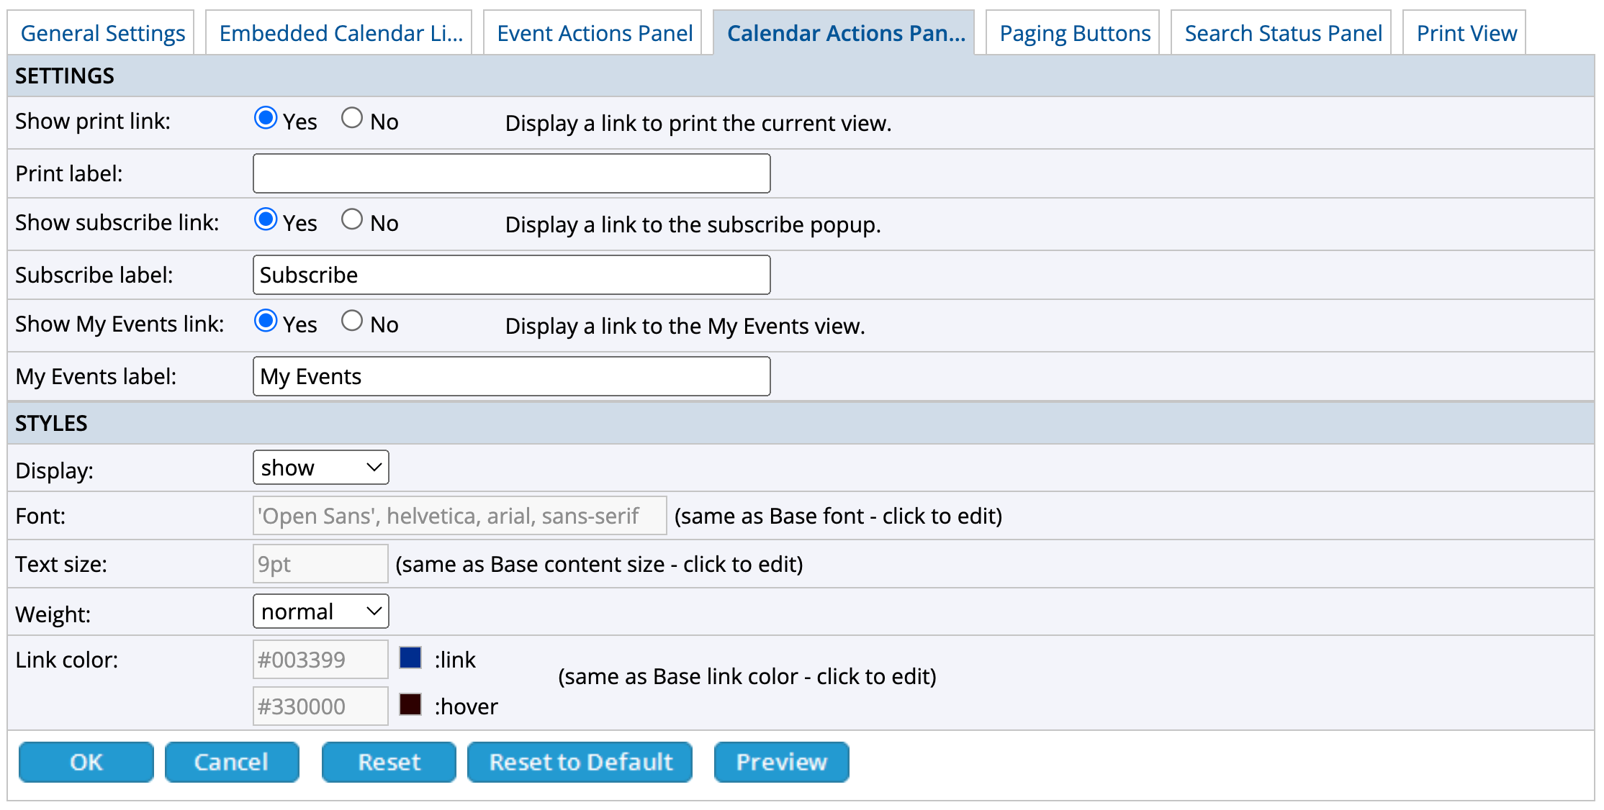The image size is (1604, 810).
Task: Click the Subscribe label input
Action: (511, 275)
